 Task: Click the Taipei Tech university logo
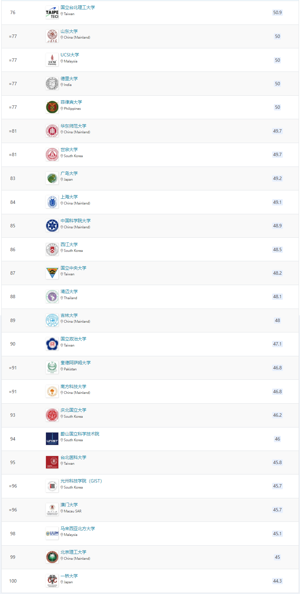(52, 13)
